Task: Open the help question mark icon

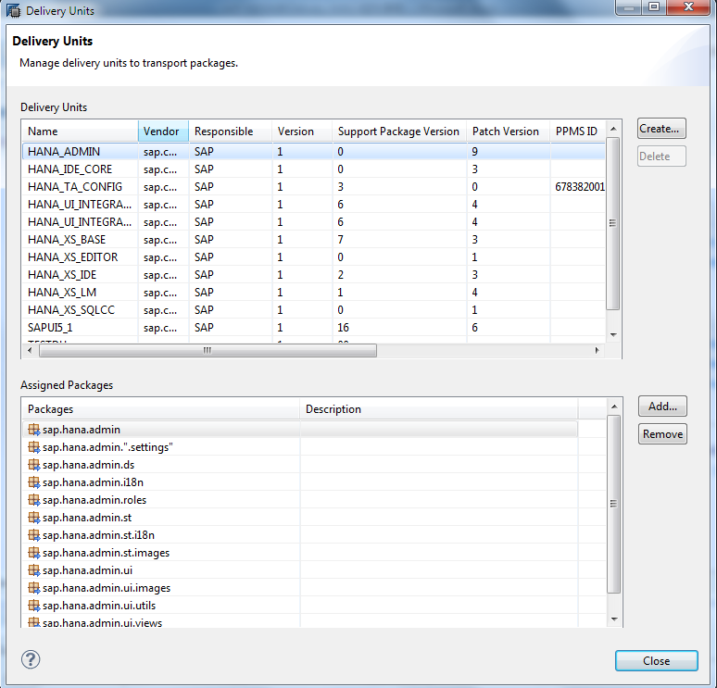Action: coord(31,659)
